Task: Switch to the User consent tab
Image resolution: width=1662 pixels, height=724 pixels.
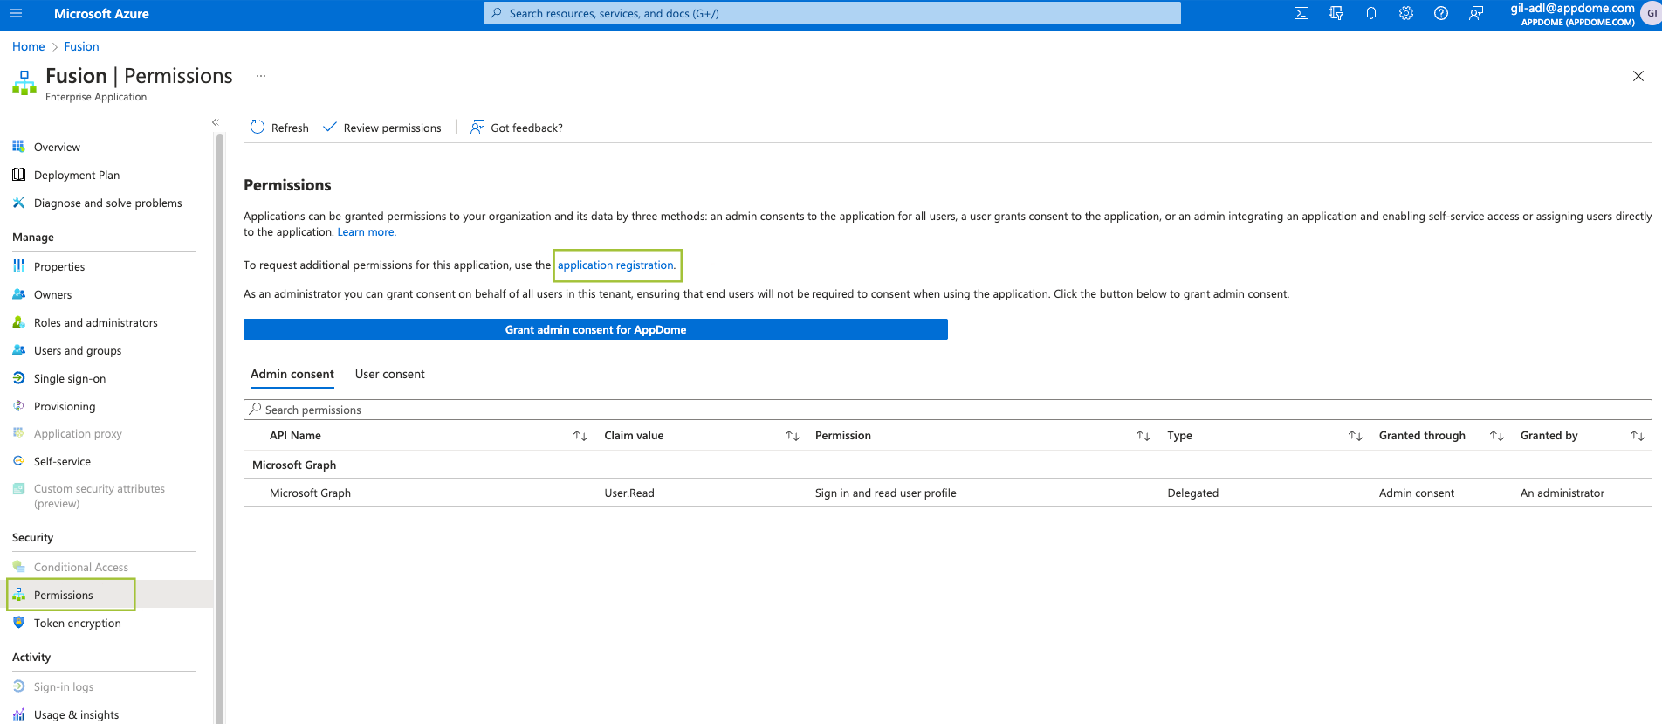Action: coord(389,374)
